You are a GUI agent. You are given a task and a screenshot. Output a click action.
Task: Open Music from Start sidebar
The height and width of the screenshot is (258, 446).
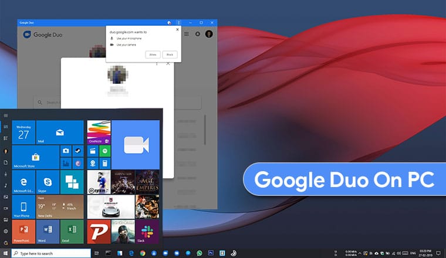pos(6,185)
